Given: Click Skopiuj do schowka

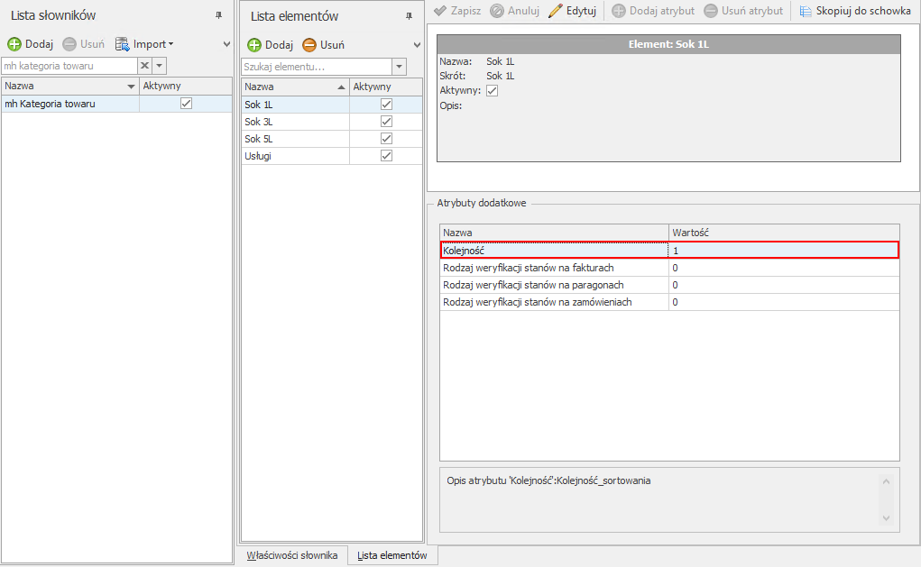Looking at the screenshot, I should point(853,11).
